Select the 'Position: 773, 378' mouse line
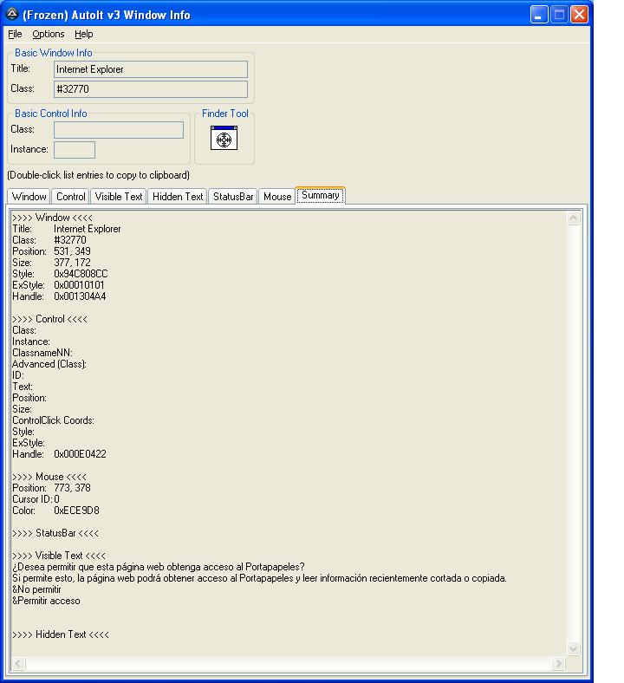This screenshot has height=683, width=624. (x=51, y=488)
